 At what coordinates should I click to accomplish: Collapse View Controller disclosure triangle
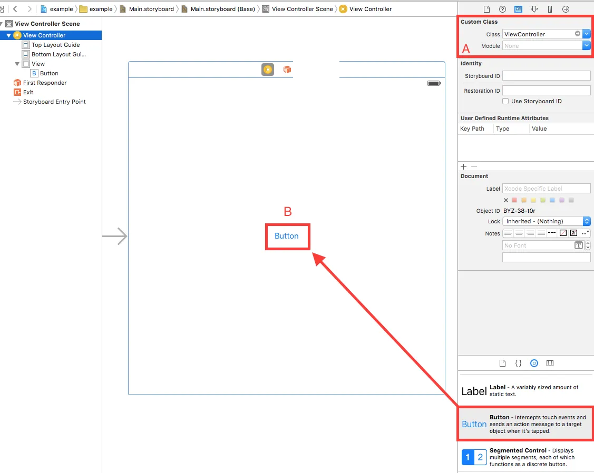9,35
